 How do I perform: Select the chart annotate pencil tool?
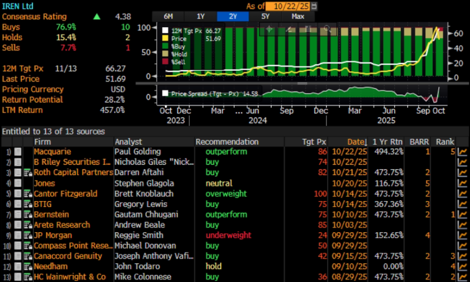(289, 29)
